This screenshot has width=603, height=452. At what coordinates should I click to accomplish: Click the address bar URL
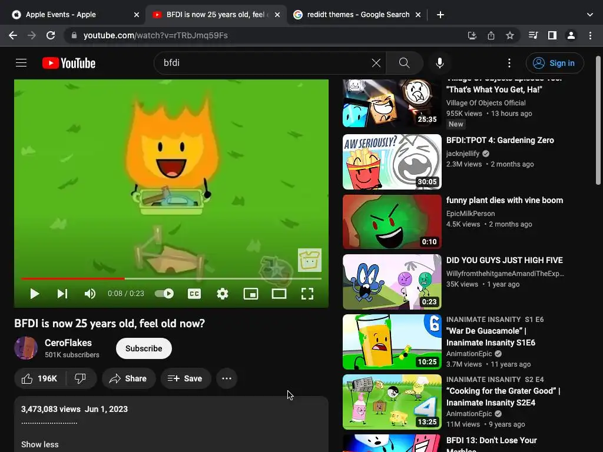pyautogui.click(x=155, y=35)
